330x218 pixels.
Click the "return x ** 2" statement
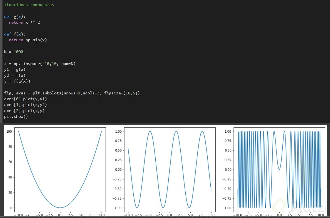pos(24,22)
